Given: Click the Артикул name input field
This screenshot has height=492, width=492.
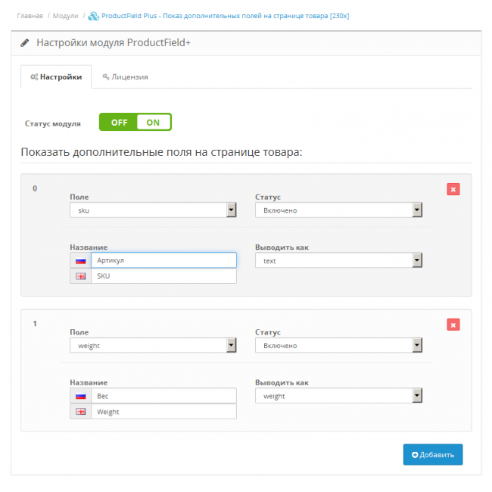Looking at the screenshot, I should pos(163,260).
